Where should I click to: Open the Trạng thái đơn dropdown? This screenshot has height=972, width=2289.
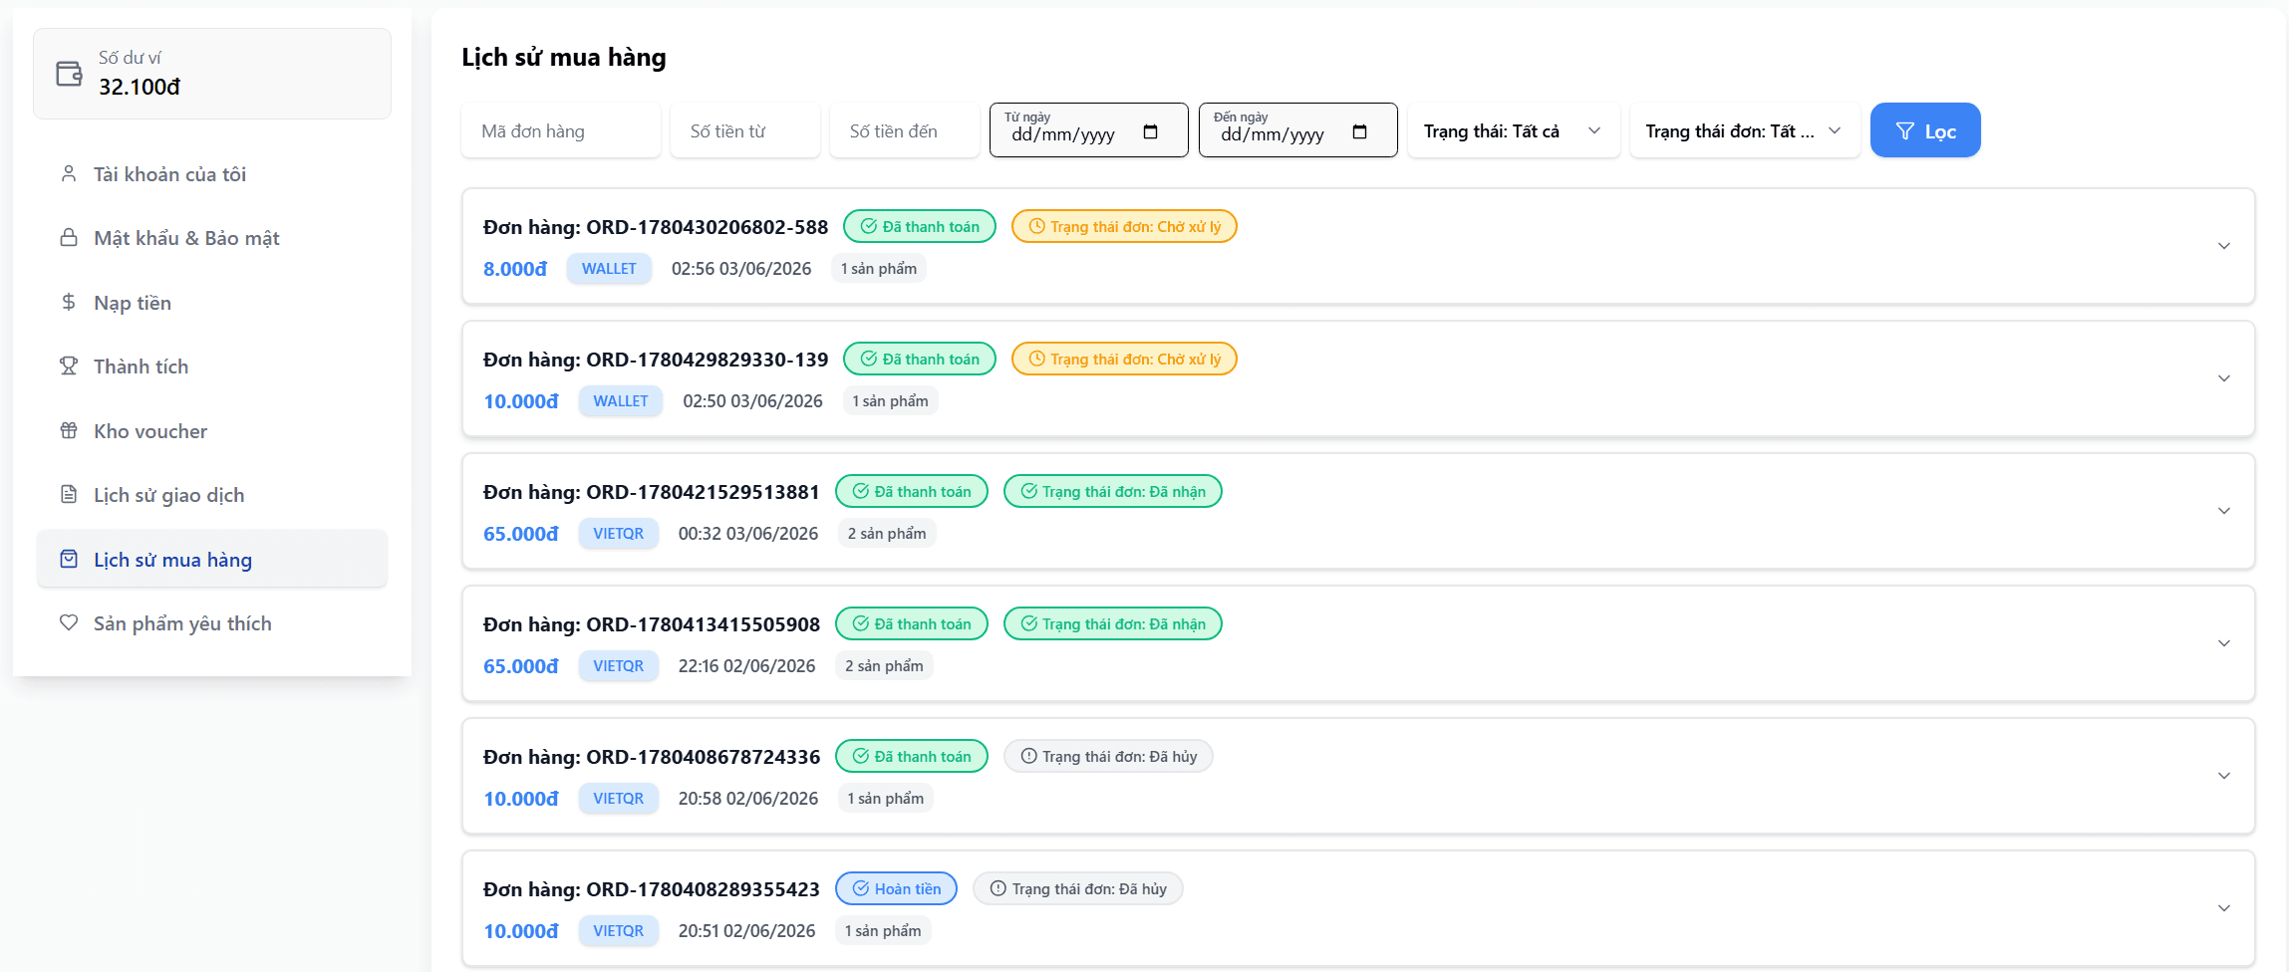pyautogui.click(x=1745, y=130)
